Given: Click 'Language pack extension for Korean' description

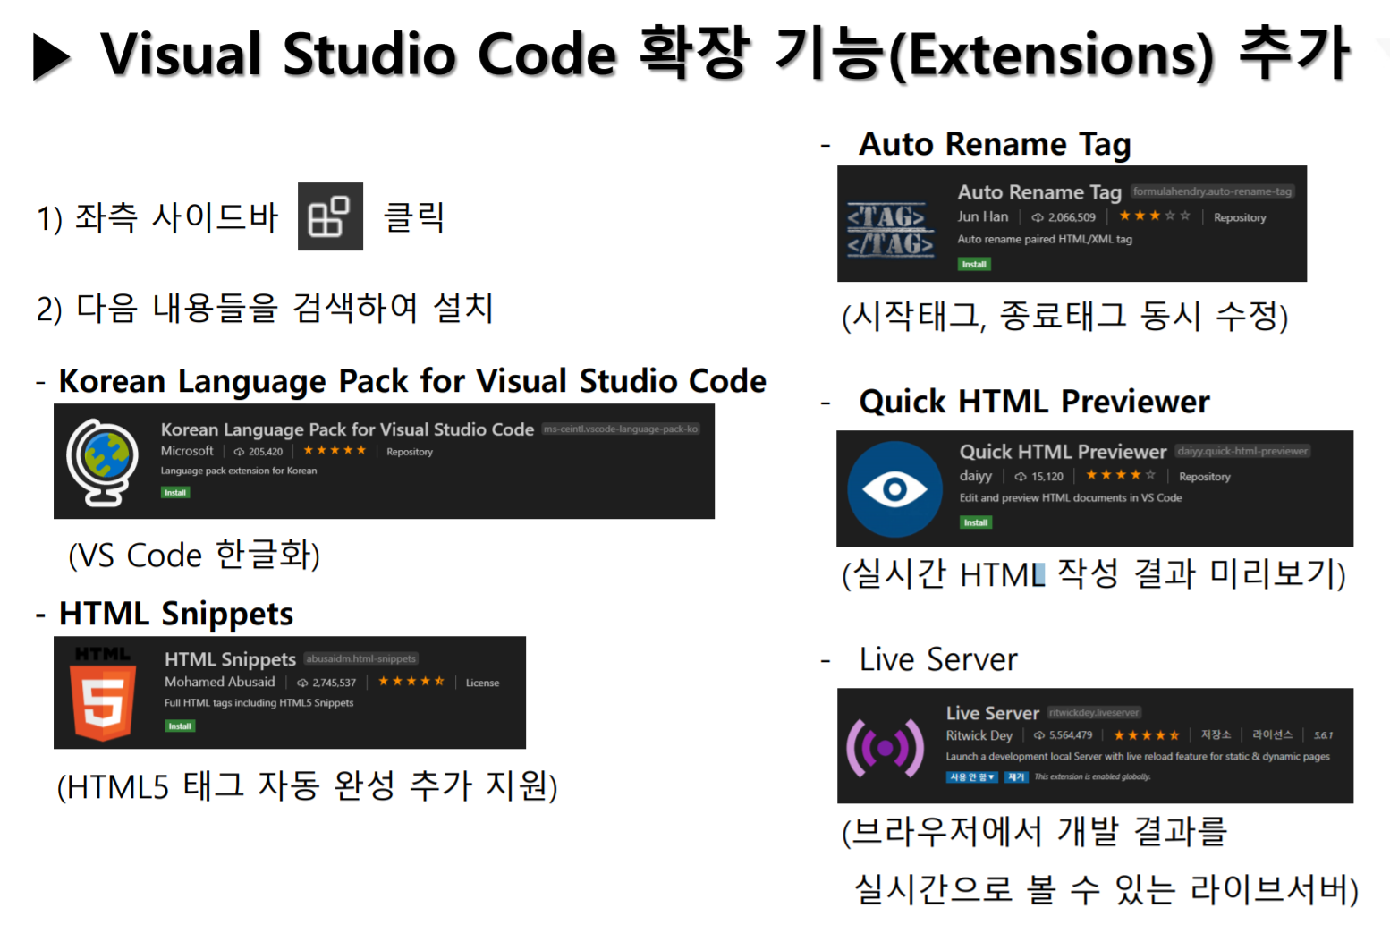Looking at the screenshot, I should 239,471.
